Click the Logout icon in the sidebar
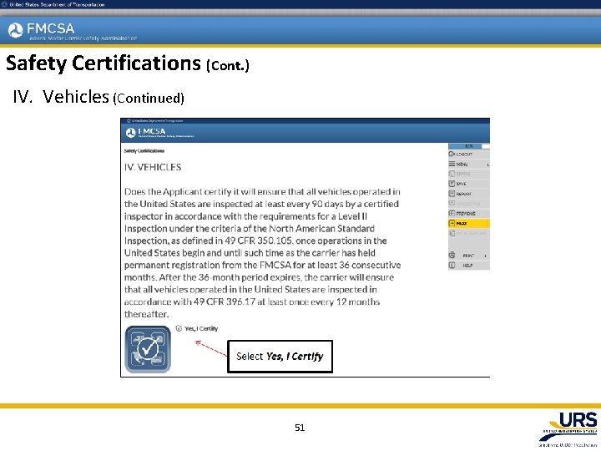 tap(452, 154)
